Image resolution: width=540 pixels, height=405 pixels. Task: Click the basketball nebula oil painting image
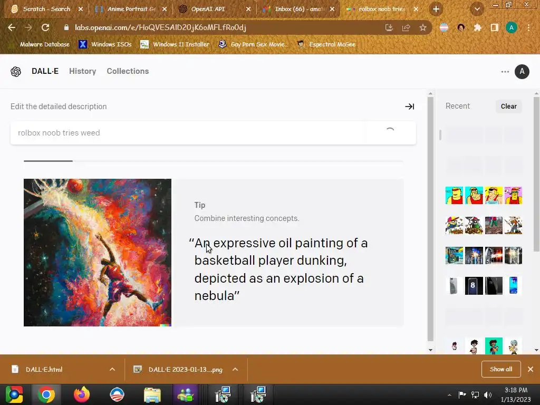click(98, 253)
